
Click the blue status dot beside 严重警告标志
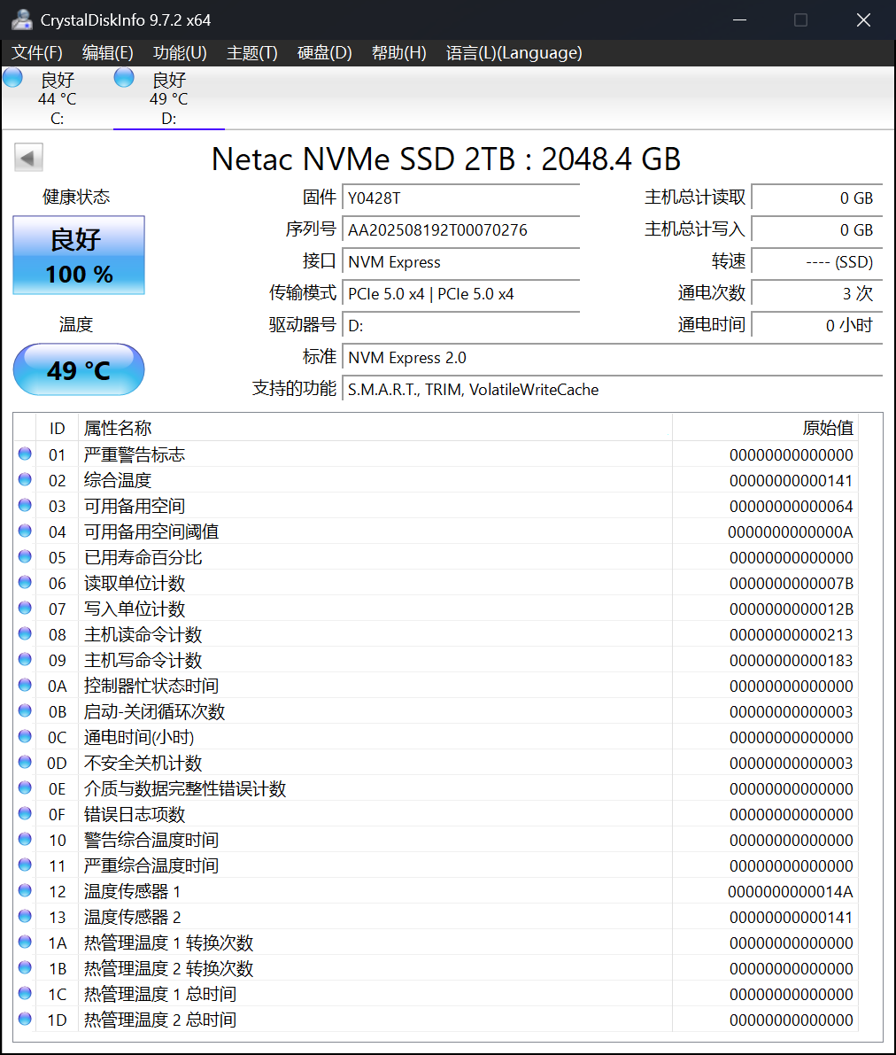(26, 454)
